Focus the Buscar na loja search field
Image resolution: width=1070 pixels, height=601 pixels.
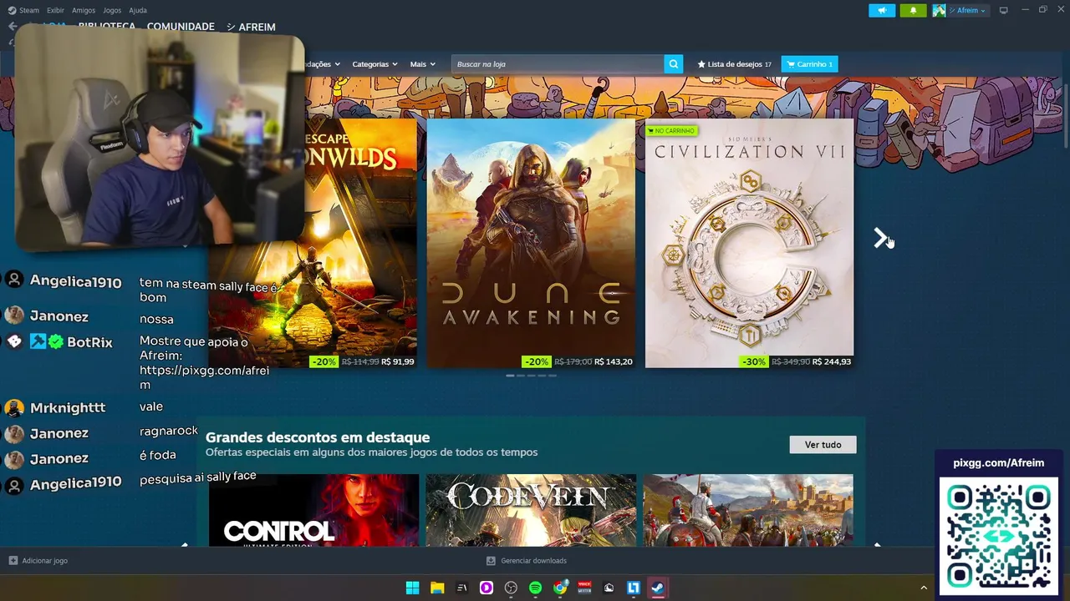558,64
